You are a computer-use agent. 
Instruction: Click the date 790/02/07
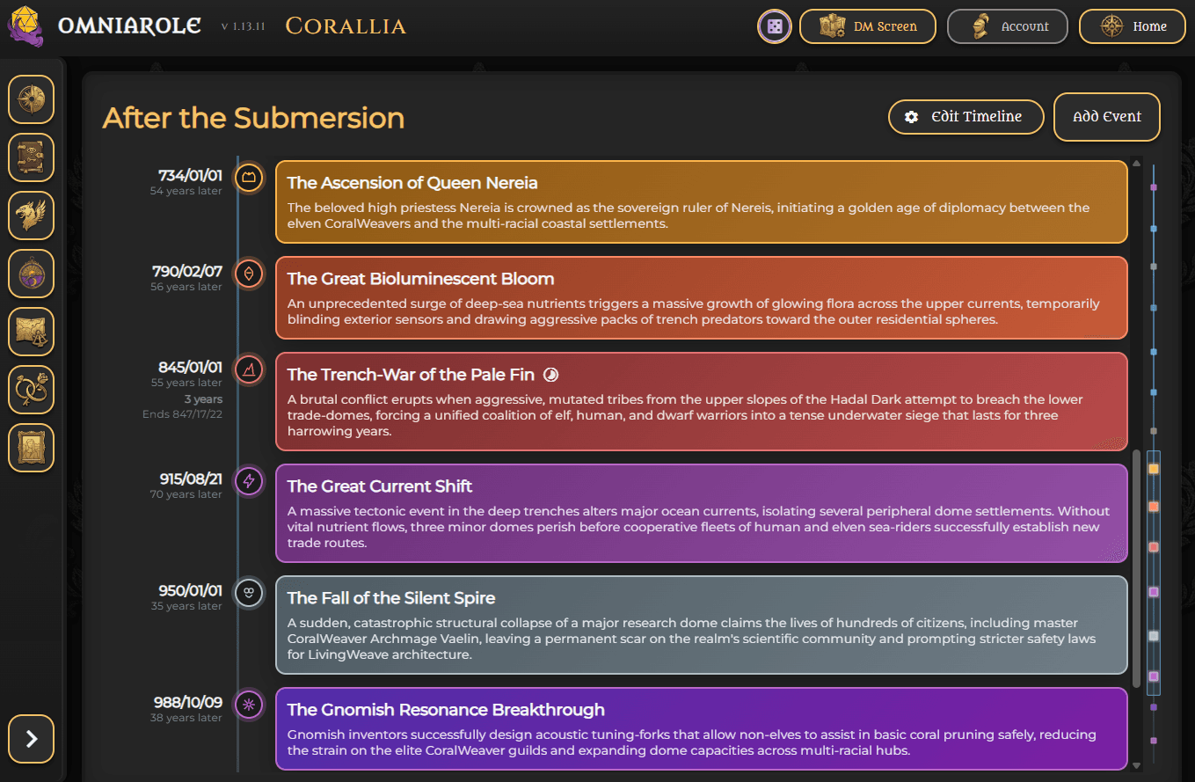pyautogui.click(x=187, y=272)
